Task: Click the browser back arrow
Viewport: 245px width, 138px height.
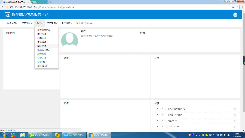Action: tap(3, 7)
